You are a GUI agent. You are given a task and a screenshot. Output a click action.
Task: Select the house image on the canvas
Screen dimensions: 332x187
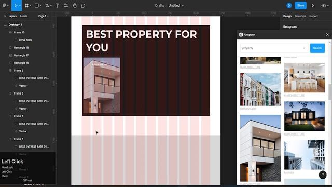[x=102, y=85]
